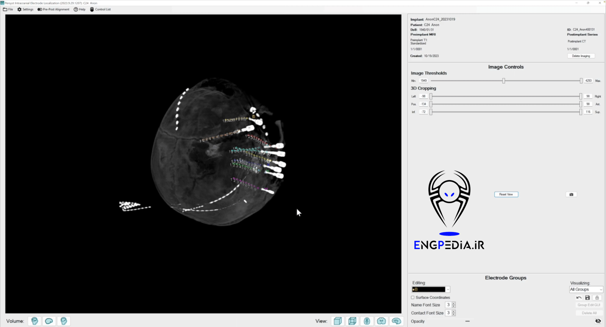
Task: Click the lock electrode group icon
Action: (x=597, y=298)
